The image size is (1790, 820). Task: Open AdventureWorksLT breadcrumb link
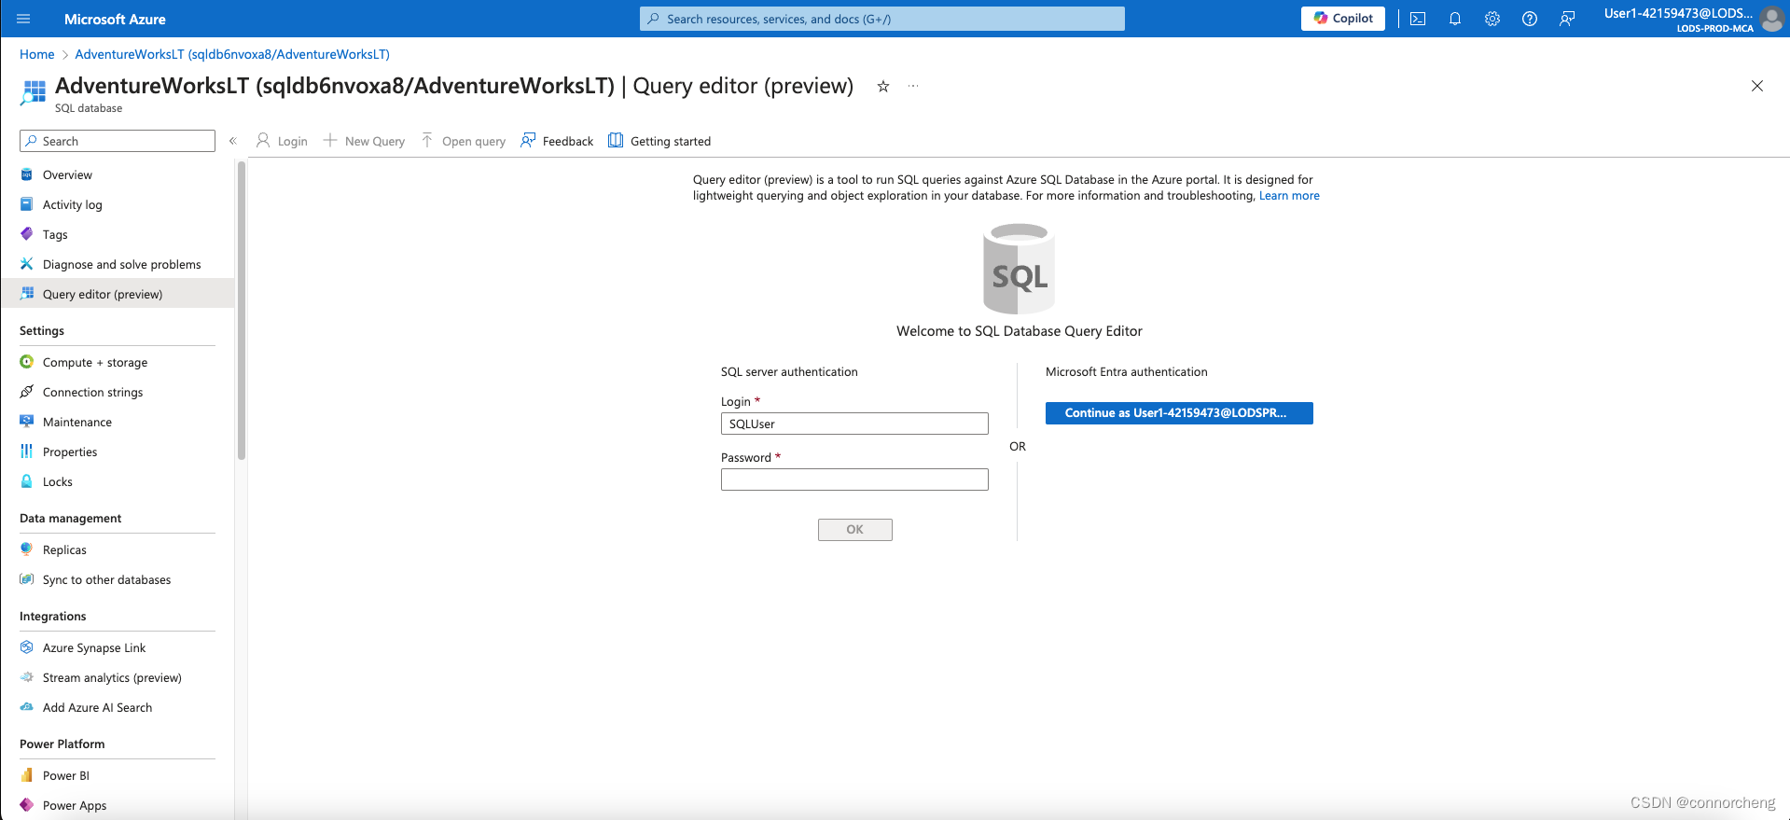pyautogui.click(x=232, y=54)
